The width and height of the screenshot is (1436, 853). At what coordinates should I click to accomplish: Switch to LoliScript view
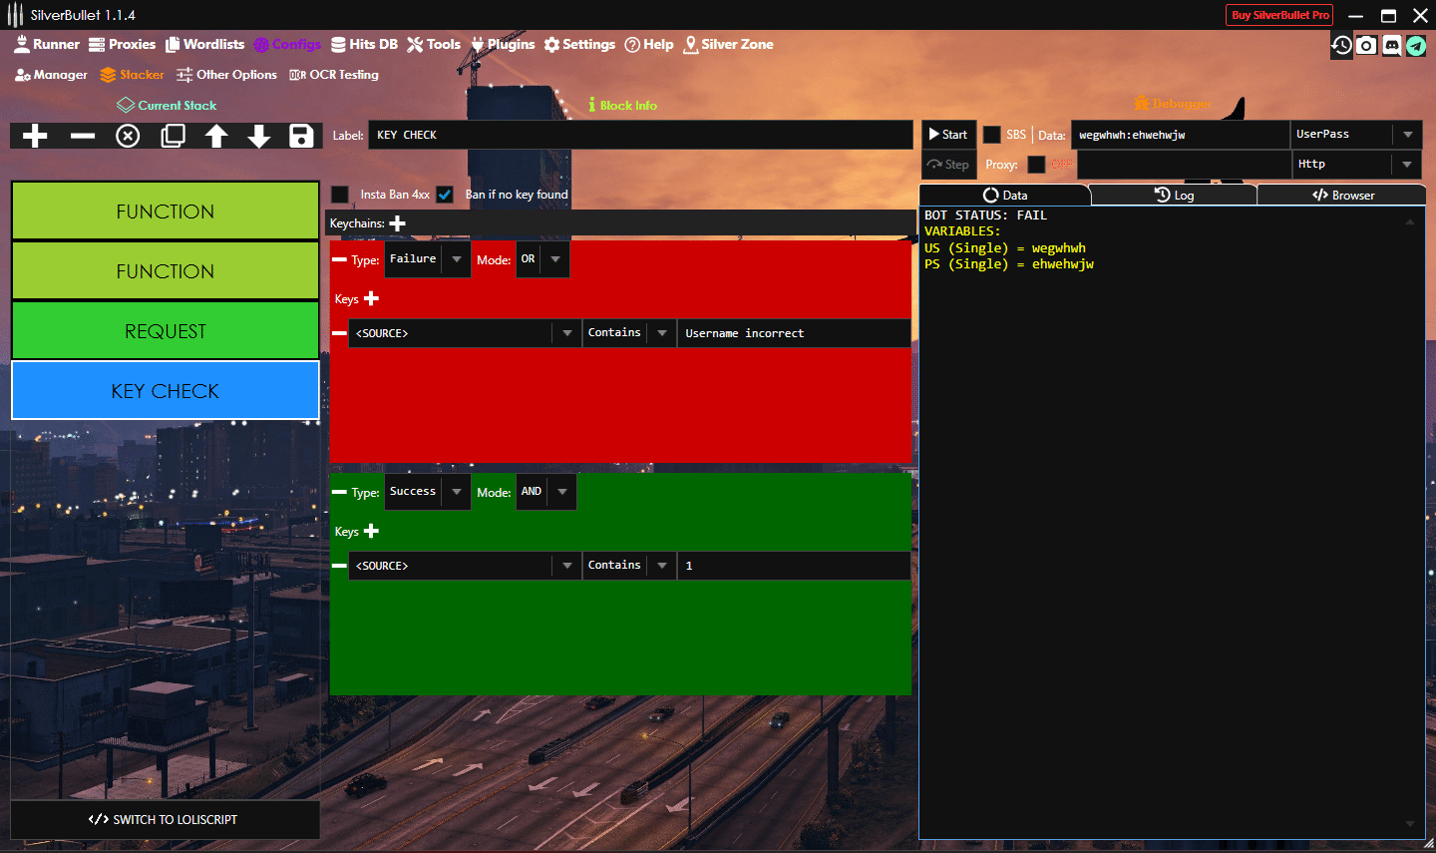coord(166,819)
